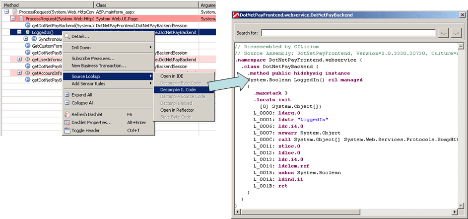Click the down arrow of the code viewer's vertical scrollbar
This screenshot has width=468, height=219.
coord(461,206)
